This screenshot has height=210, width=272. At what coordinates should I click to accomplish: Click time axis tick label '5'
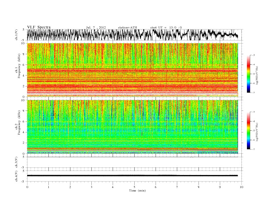coord(134,187)
